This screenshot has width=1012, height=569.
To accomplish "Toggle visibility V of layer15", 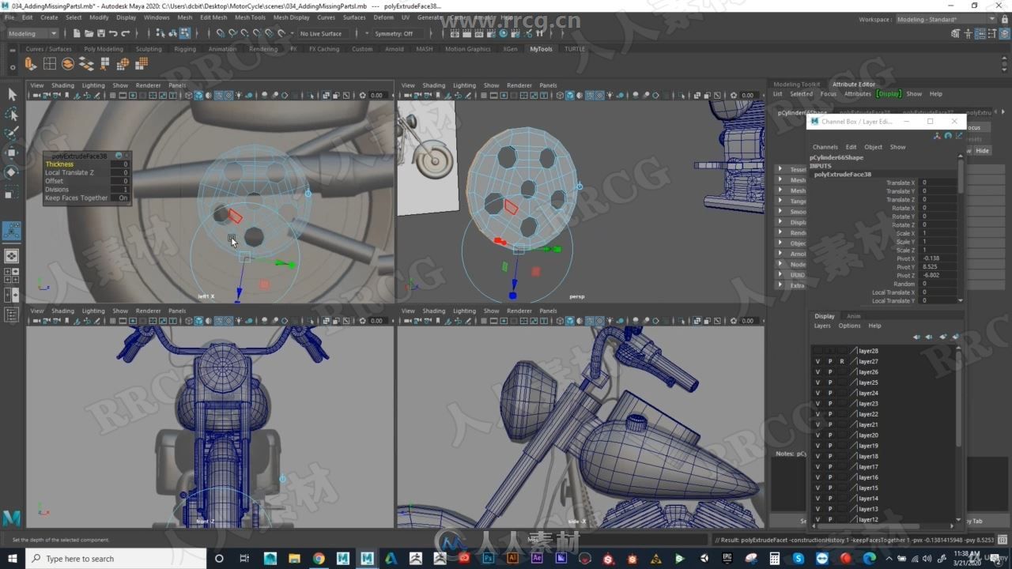I will tap(818, 488).
